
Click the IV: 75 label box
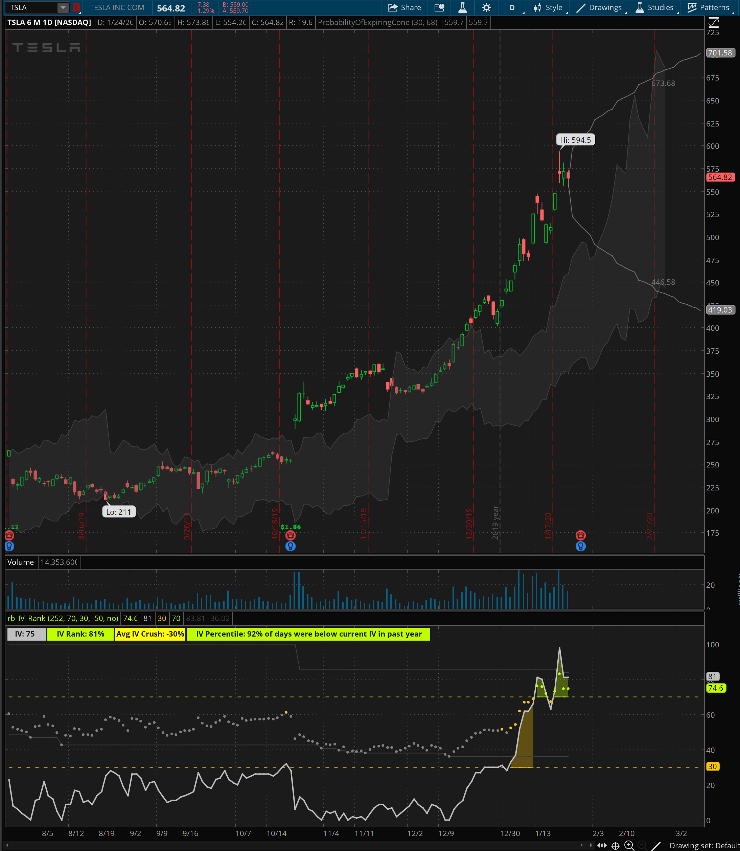[26, 634]
